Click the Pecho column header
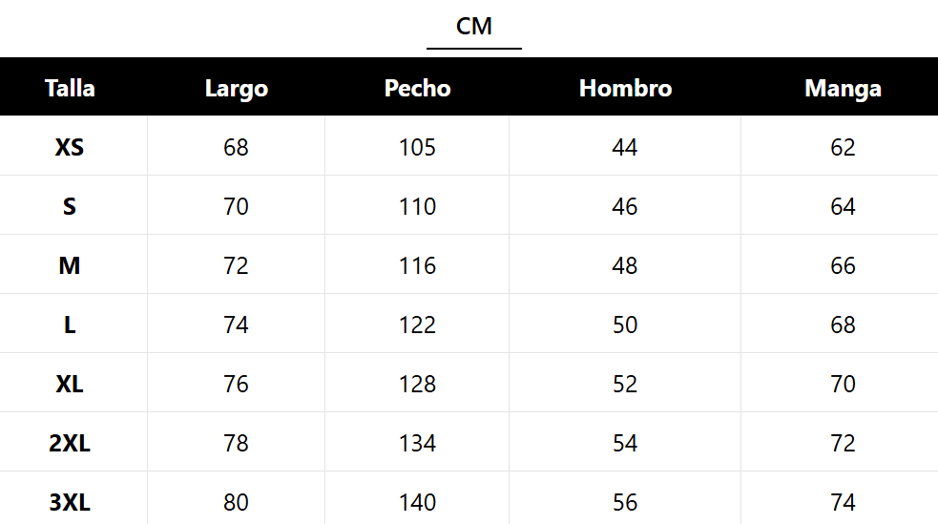Image resolution: width=938 pixels, height=524 pixels. pyautogui.click(x=417, y=89)
